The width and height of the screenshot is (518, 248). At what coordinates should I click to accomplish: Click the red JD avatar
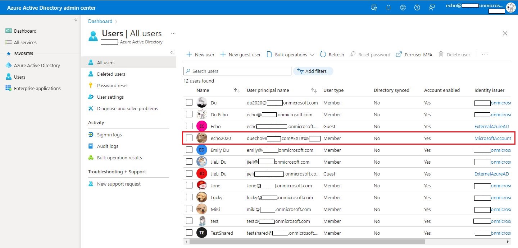pos(202,174)
